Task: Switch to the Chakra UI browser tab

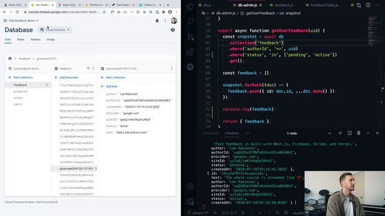Action: pyautogui.click(x=150, y=5)
